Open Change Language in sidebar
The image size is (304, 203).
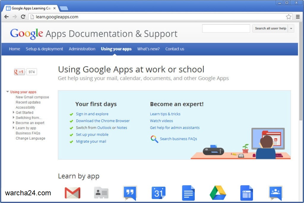31,138
